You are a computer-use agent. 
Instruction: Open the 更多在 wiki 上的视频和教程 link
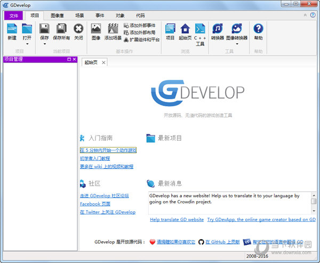pyautogui.click(x=107, y=166)
